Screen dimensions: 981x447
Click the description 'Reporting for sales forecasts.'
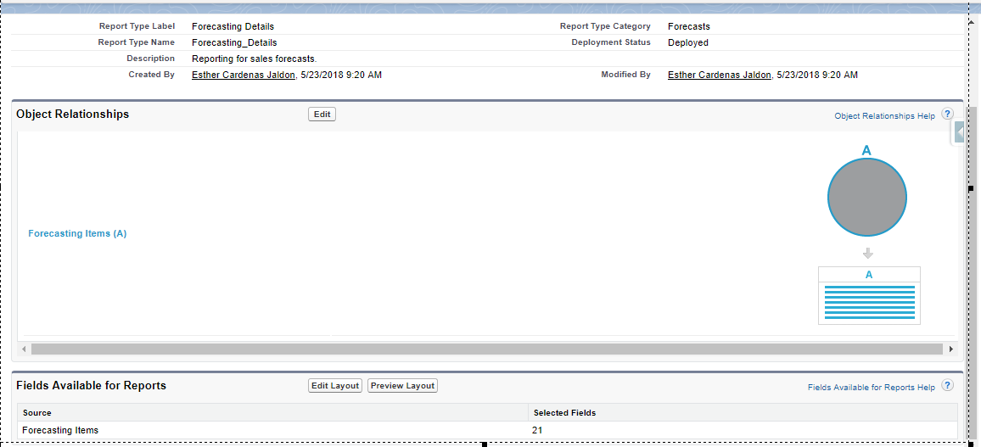coord(255,59)
